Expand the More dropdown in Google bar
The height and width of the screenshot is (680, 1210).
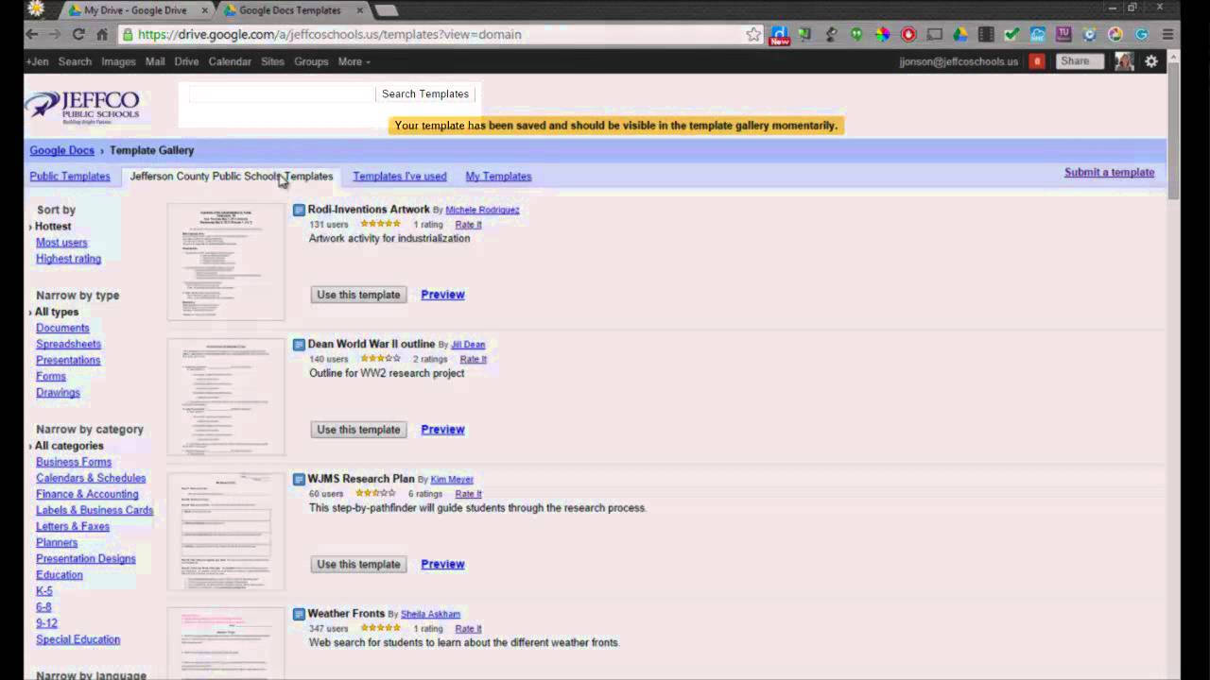[354, 61]
